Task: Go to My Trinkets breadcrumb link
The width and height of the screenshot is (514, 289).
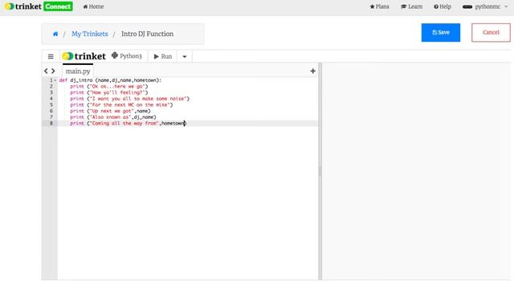Action: 89,34
